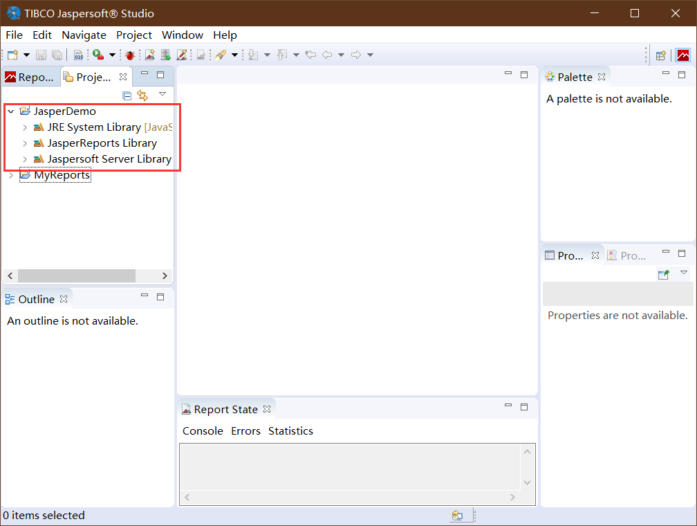Expand the JRE System Library node
The image size is (697, 526).
point(25,127)
